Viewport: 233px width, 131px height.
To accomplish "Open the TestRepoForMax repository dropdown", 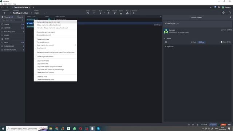I will pos(21,13).
